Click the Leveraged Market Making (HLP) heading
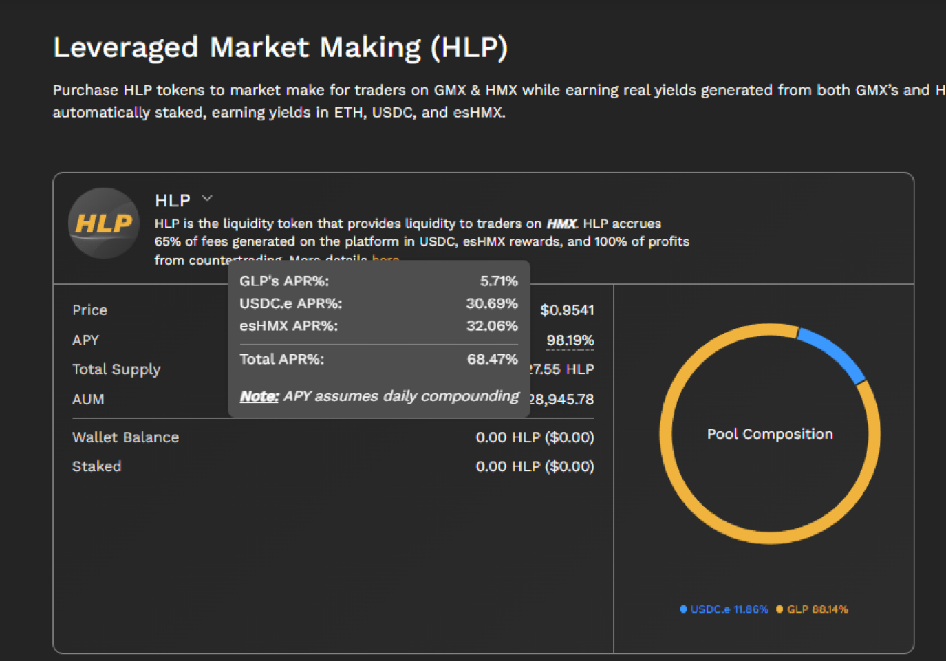 click(x=281, y=47)
